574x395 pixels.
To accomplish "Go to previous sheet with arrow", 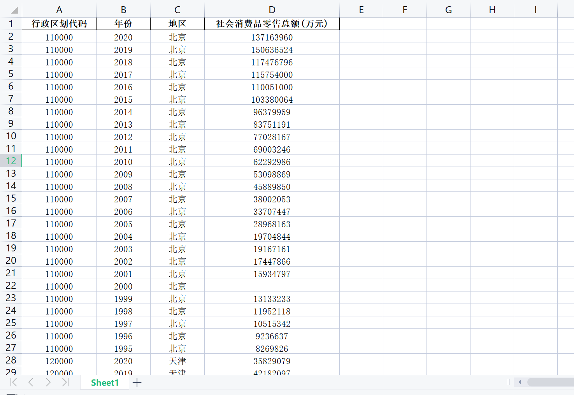I will (31, 382).
